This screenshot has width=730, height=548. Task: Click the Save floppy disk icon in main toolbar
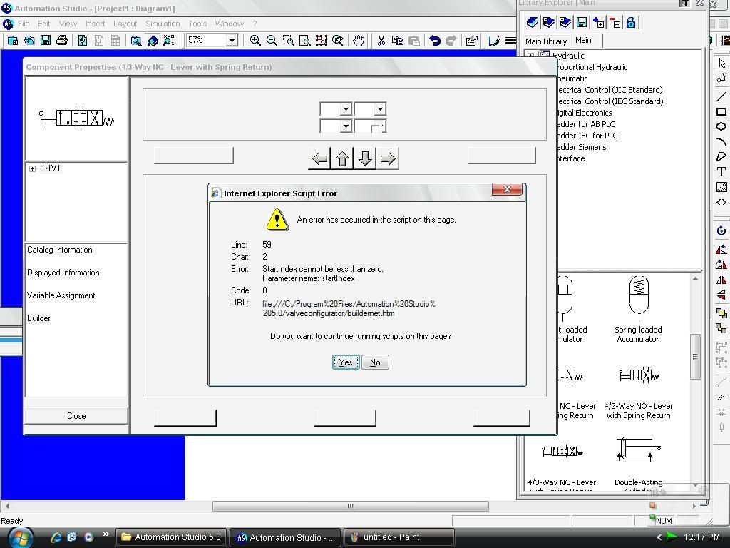(46, 41)
